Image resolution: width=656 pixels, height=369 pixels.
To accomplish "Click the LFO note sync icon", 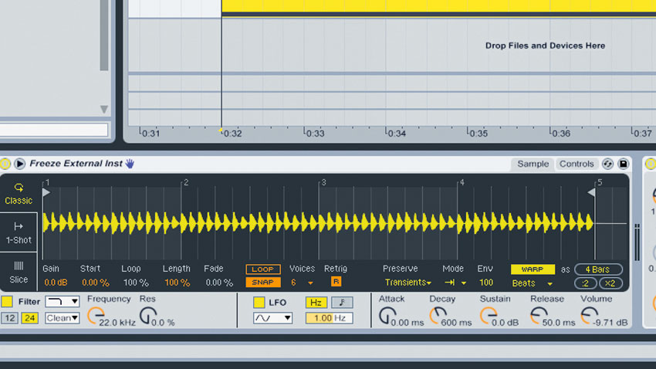I will [x=342, y=303].
